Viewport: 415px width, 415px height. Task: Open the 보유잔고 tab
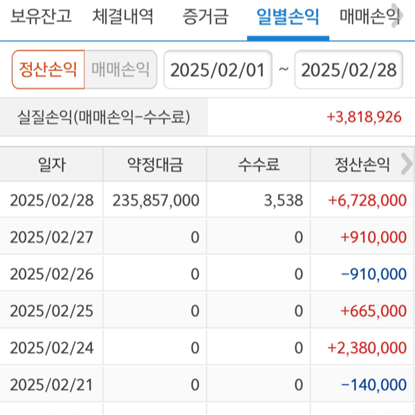click(41, 16)
